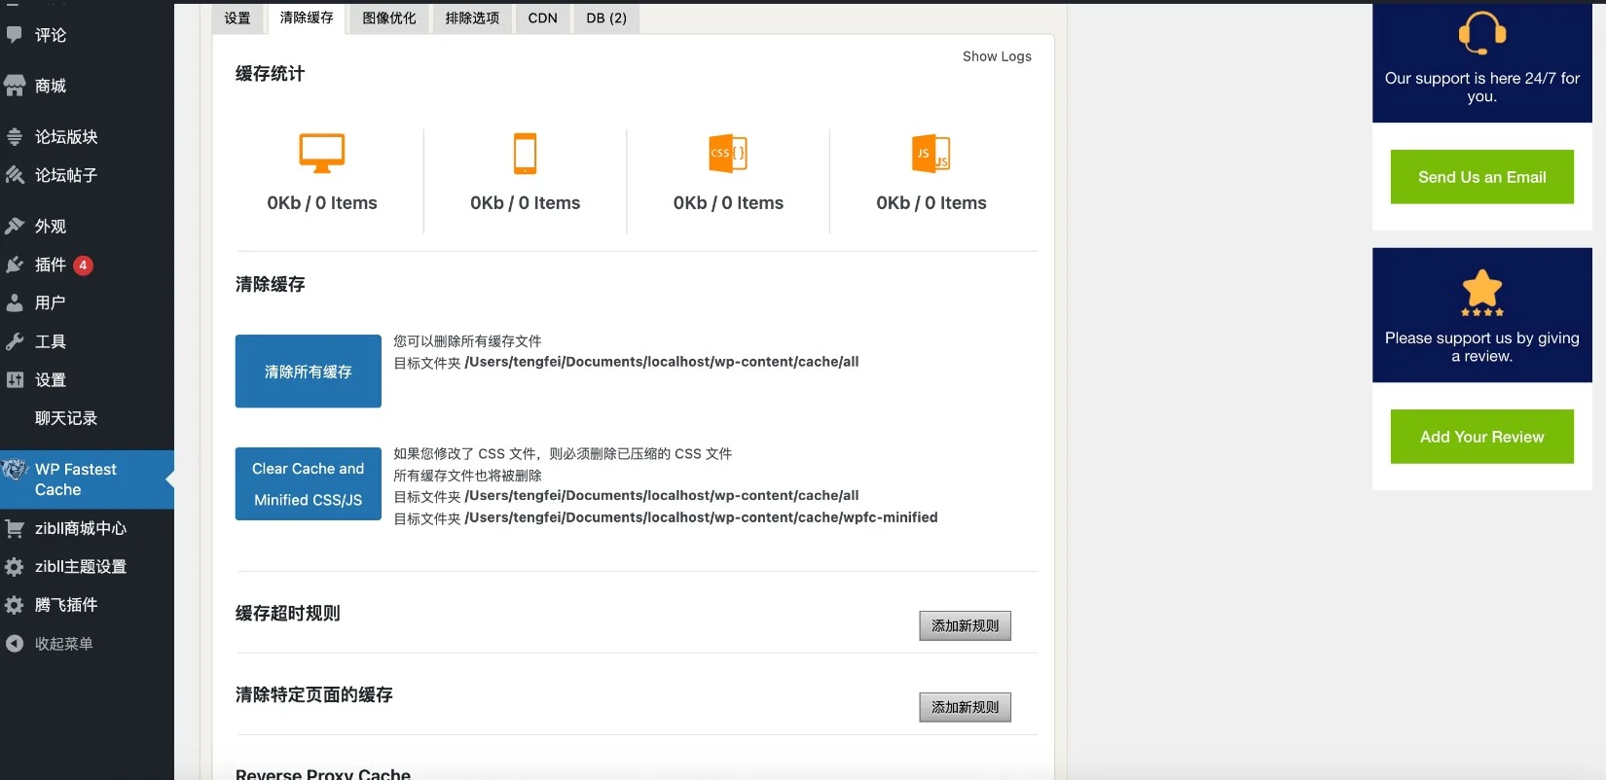Click the plugins update count badge 4
This screenshot has width=1606, height=780.
click(x=84, y=265)
